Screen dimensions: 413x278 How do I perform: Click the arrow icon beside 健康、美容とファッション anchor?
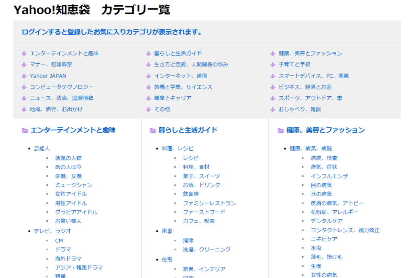click(273, 54)
